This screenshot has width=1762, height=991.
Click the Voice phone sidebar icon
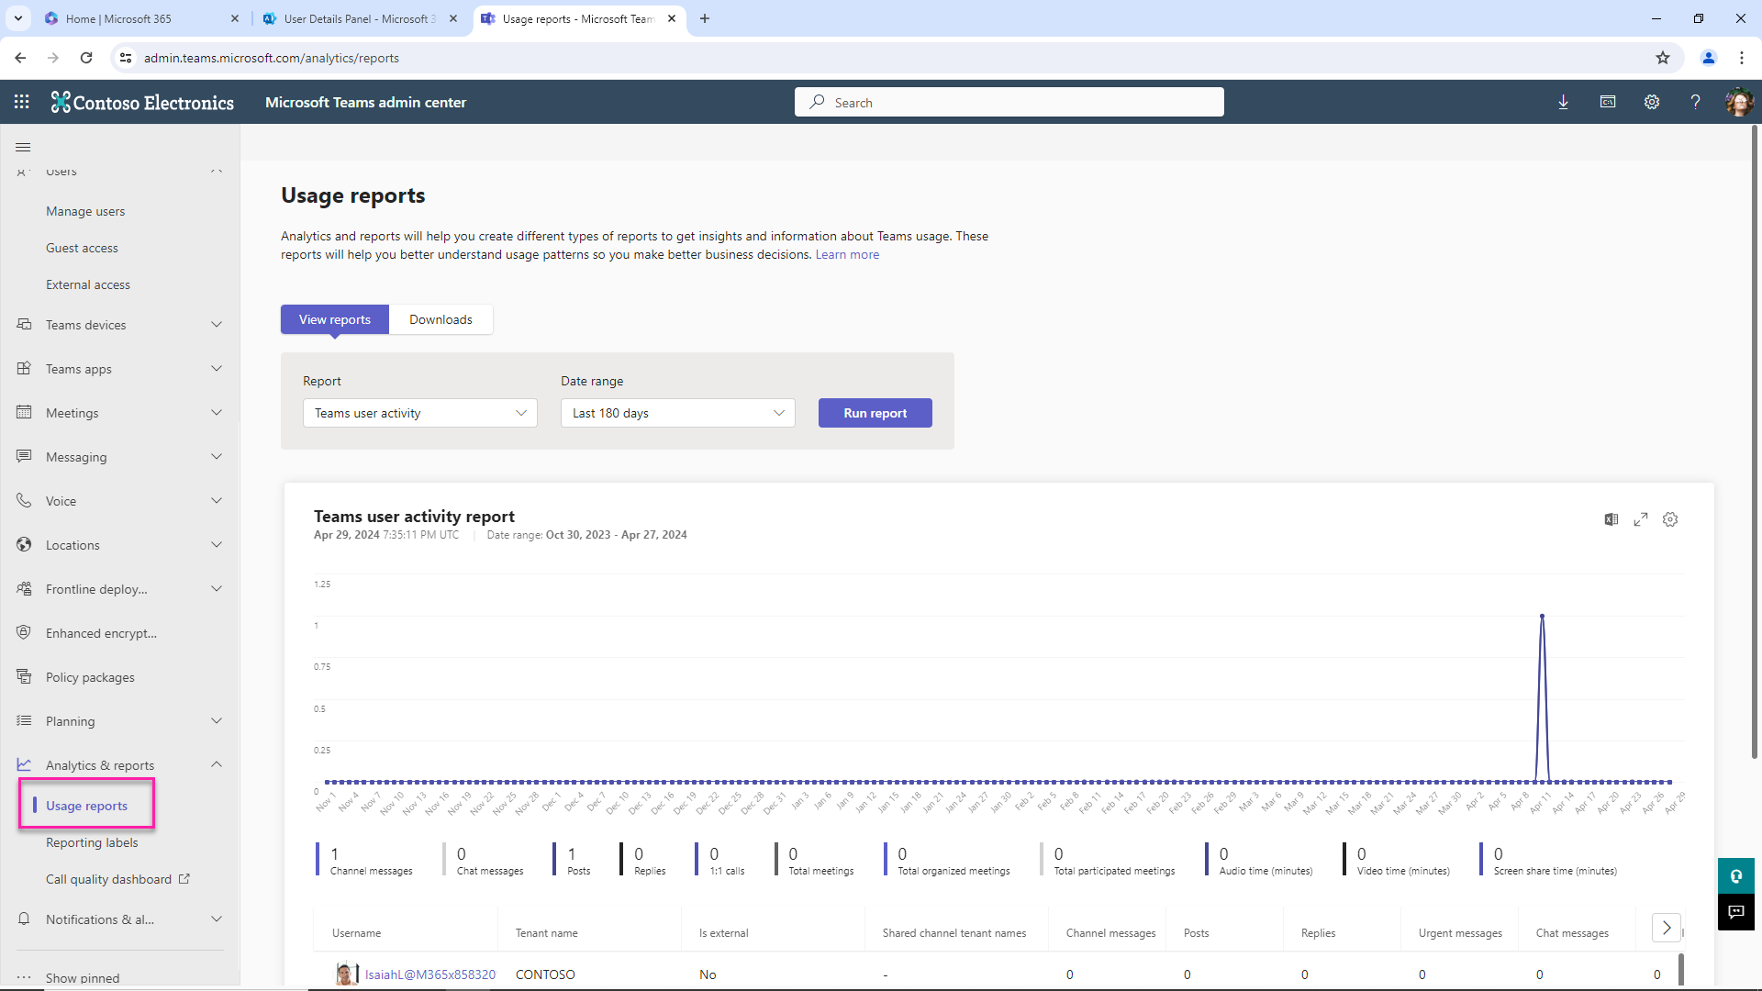24,501
